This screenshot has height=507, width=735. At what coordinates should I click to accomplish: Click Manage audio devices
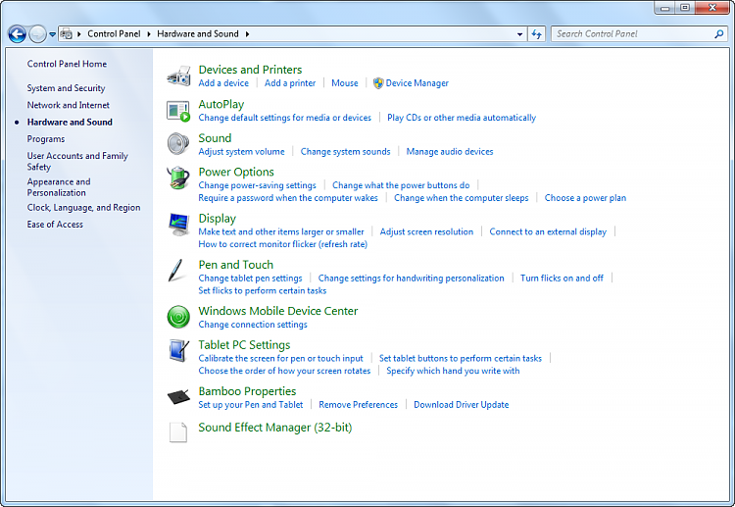[450, 151]
